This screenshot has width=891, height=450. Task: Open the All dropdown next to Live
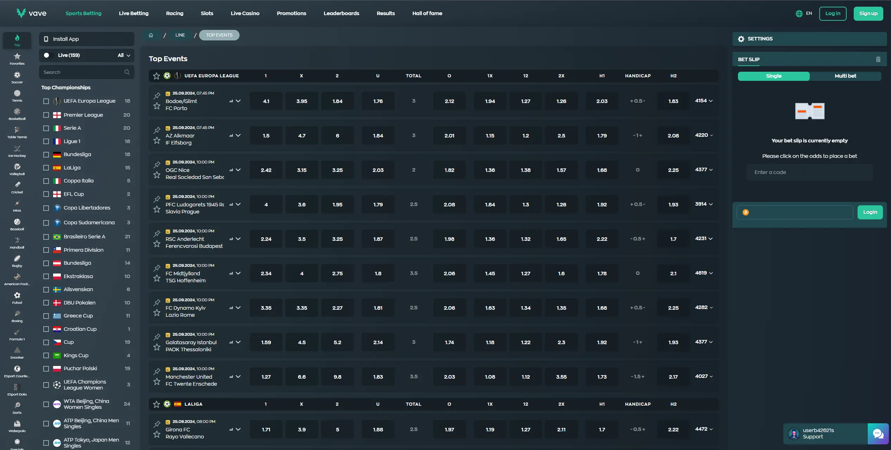(x=124, y=55)
